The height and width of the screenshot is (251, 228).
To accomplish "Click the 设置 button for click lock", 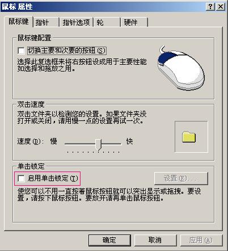I will click(x=181, y=178).
